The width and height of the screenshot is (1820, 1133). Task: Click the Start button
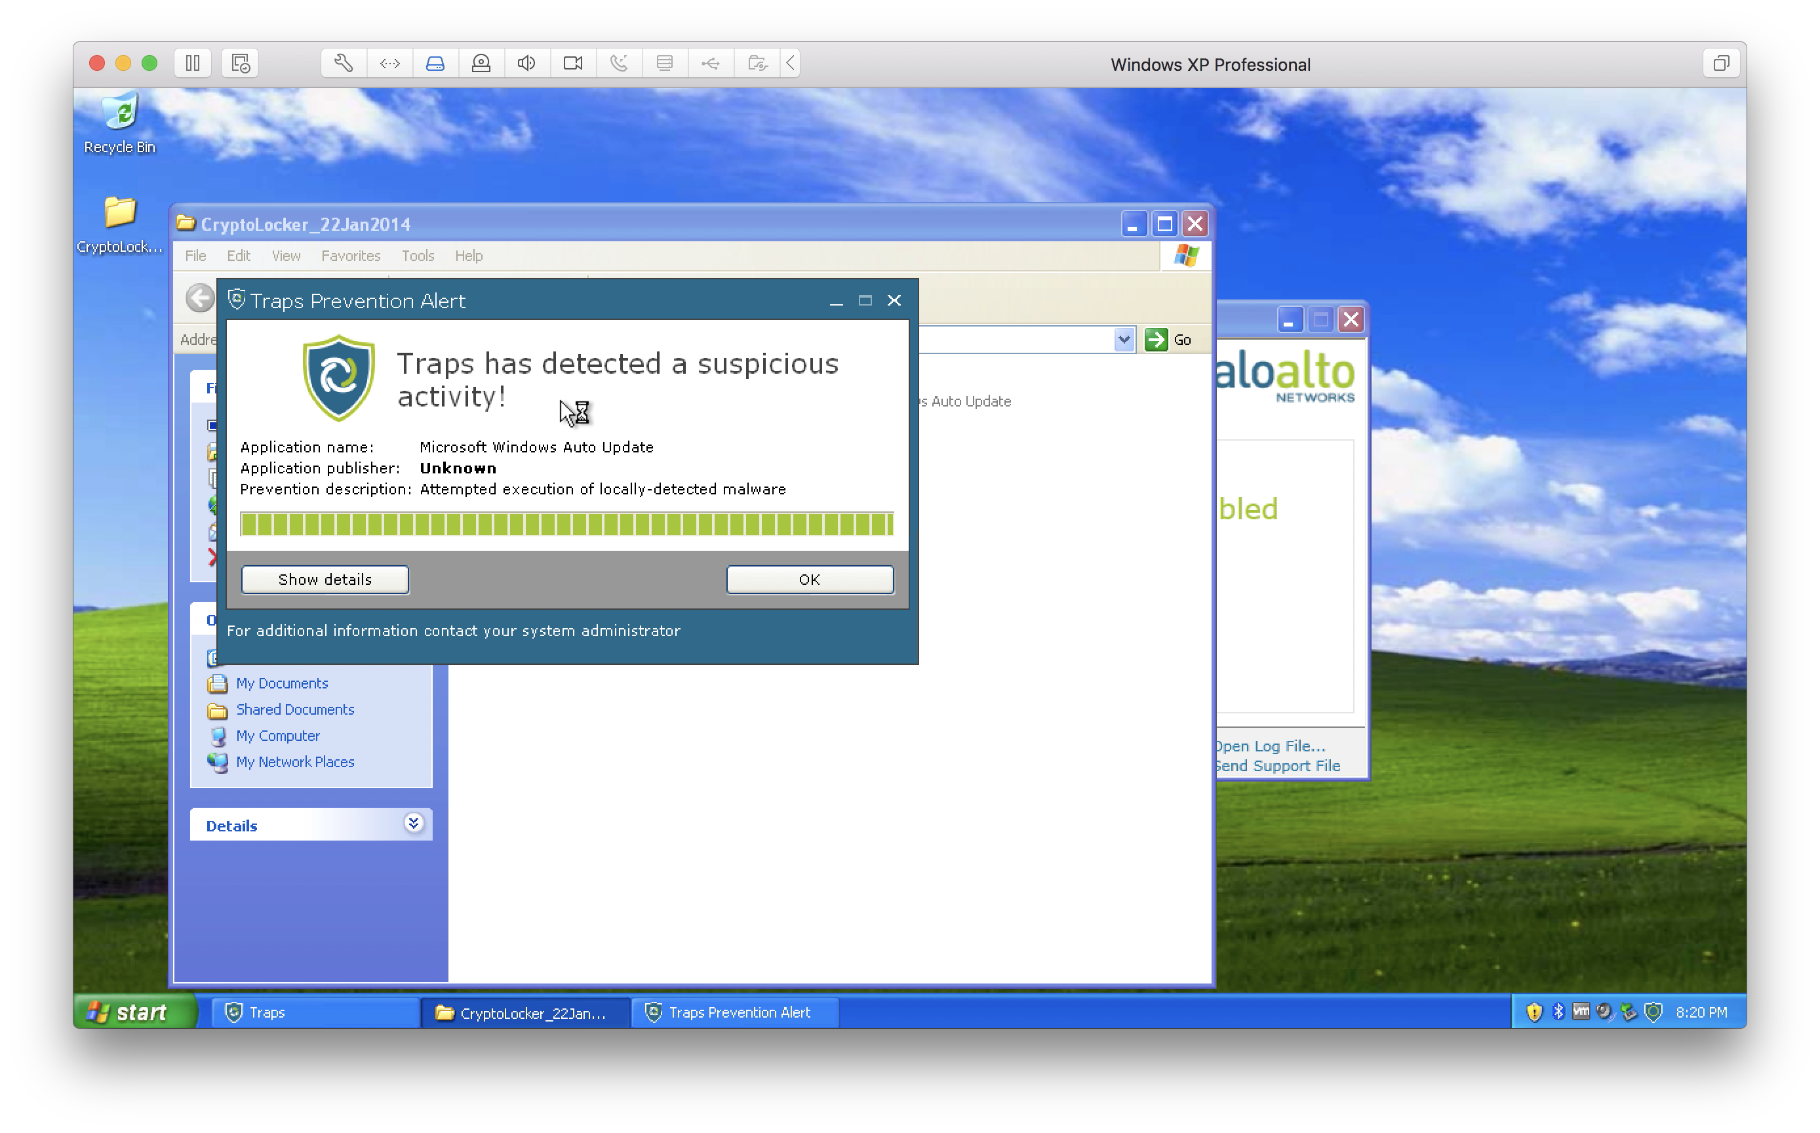pos(136,1012)
